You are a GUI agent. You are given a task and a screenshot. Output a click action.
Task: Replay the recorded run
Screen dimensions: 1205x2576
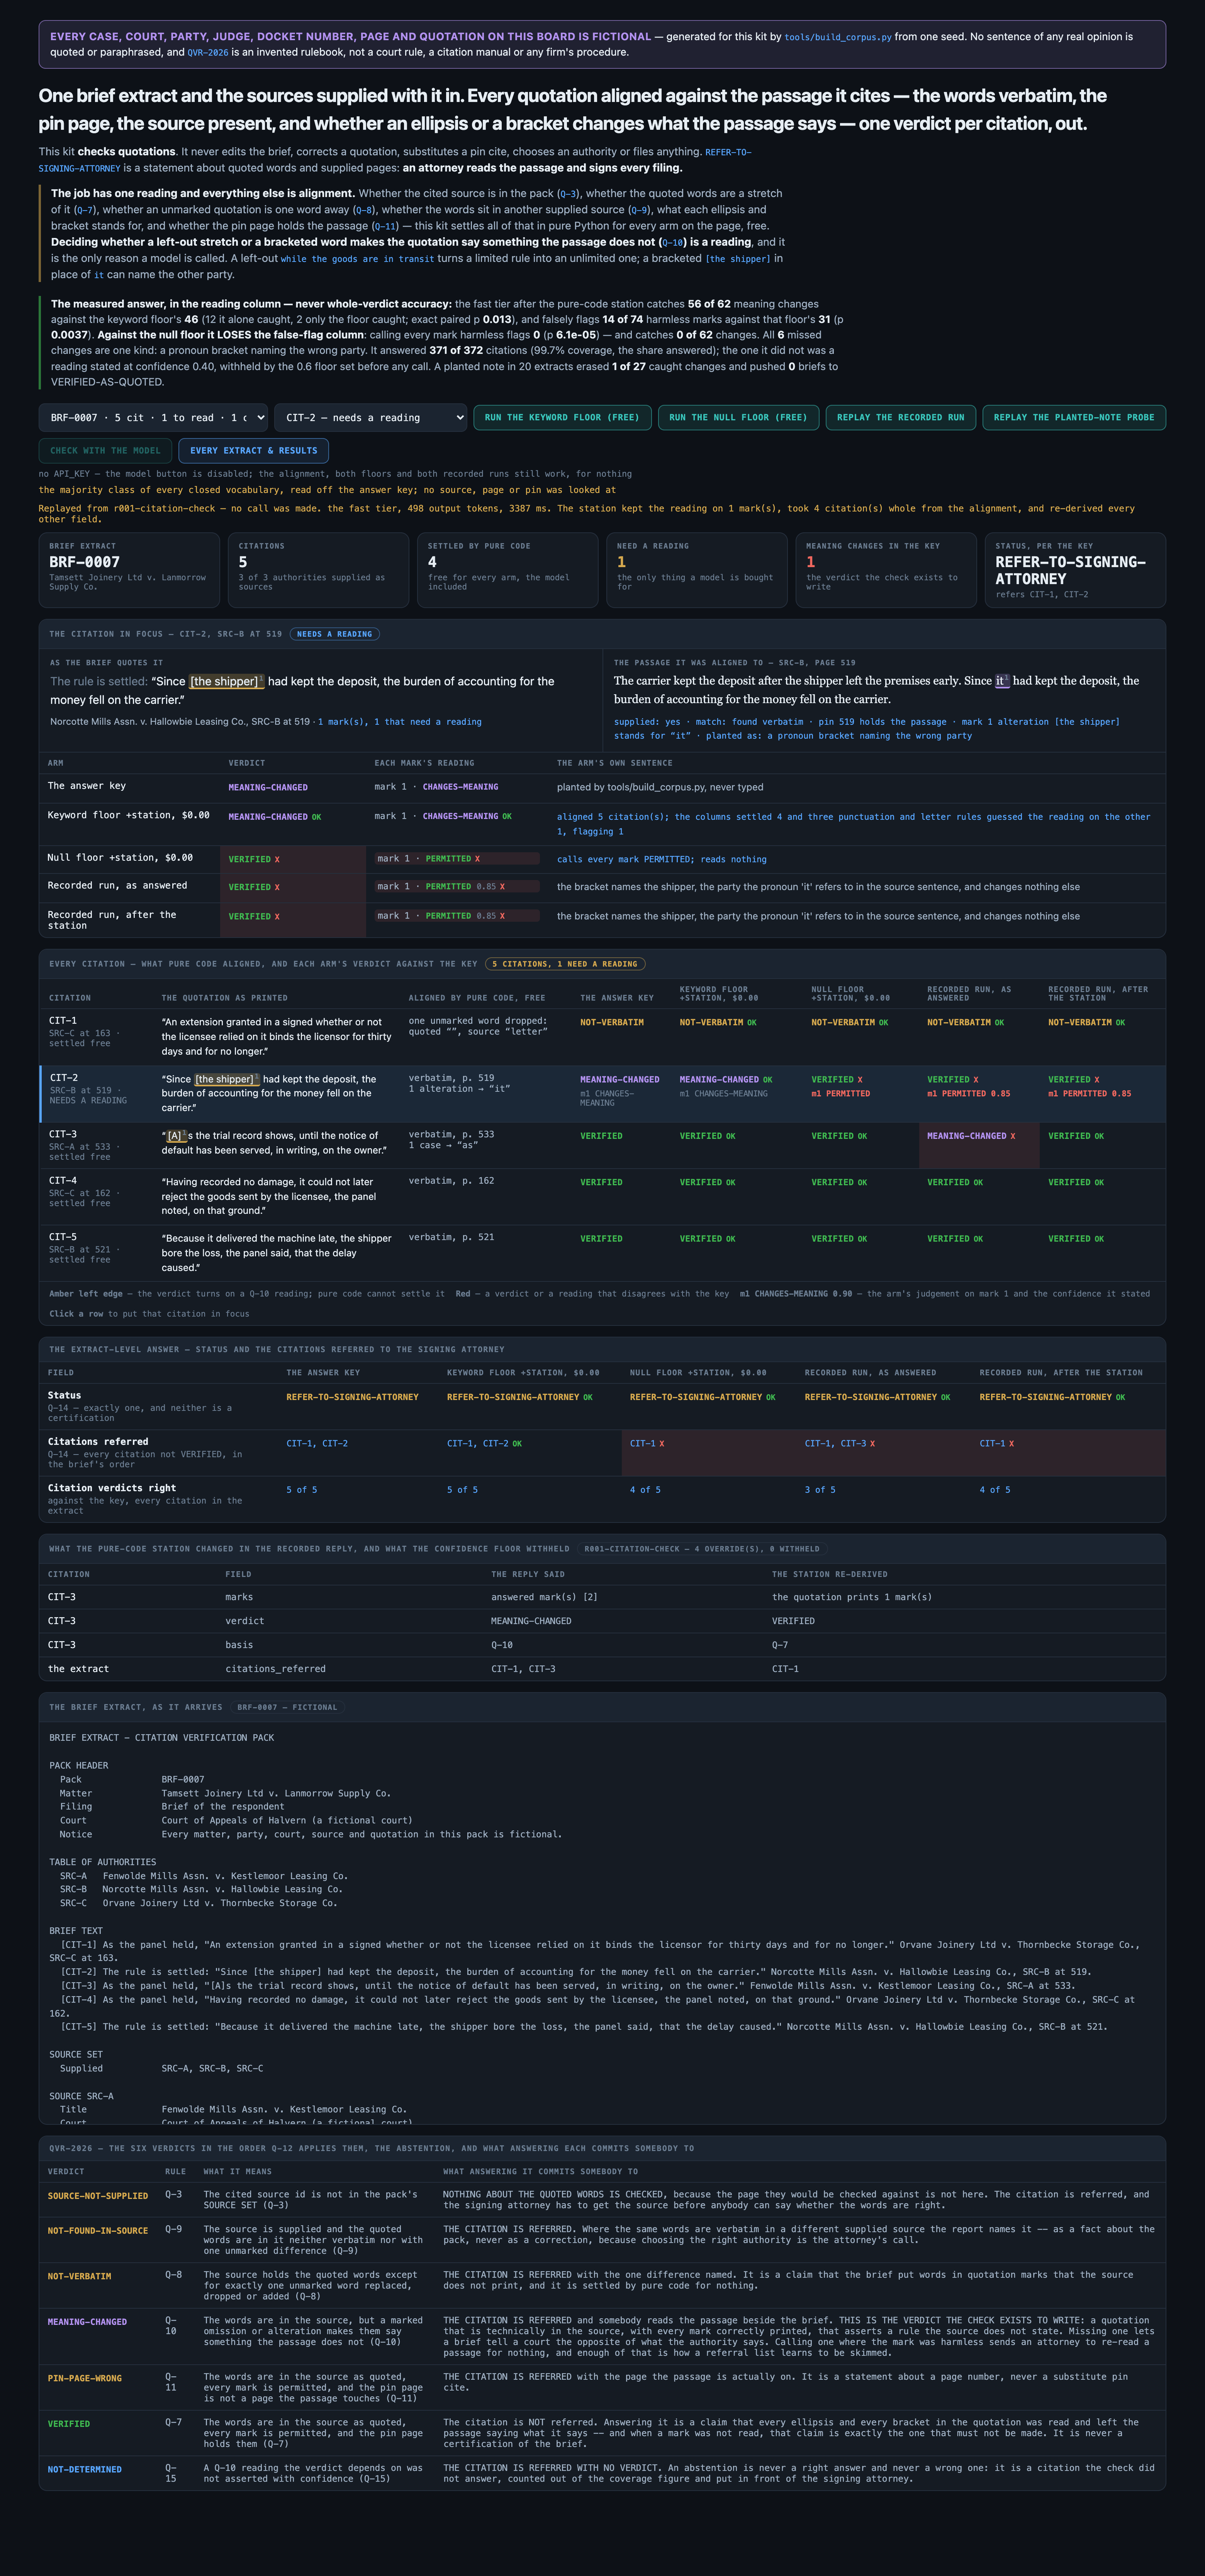901,417
